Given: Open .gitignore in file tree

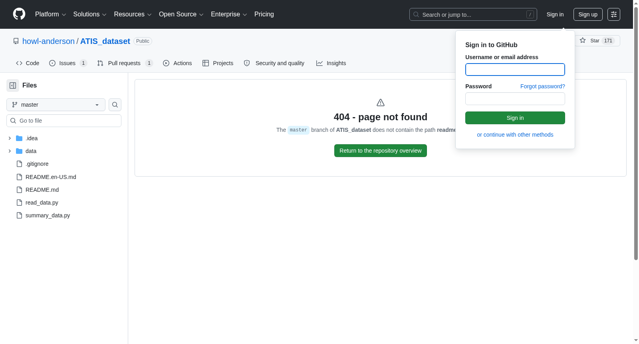Looking at the screenshot, I should pyautogui.click(x=37, y=164).
